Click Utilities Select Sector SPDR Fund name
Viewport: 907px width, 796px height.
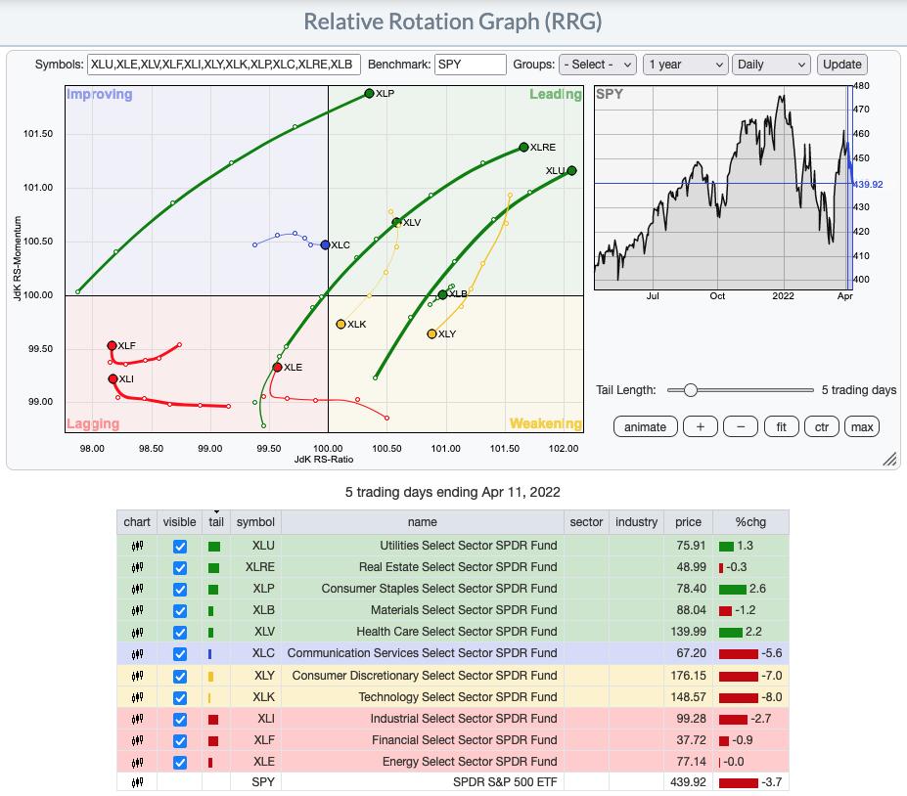click(x=469, y=546)
